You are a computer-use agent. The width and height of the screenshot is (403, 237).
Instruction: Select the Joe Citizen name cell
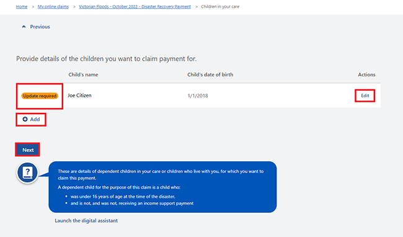tap(79, 96)
